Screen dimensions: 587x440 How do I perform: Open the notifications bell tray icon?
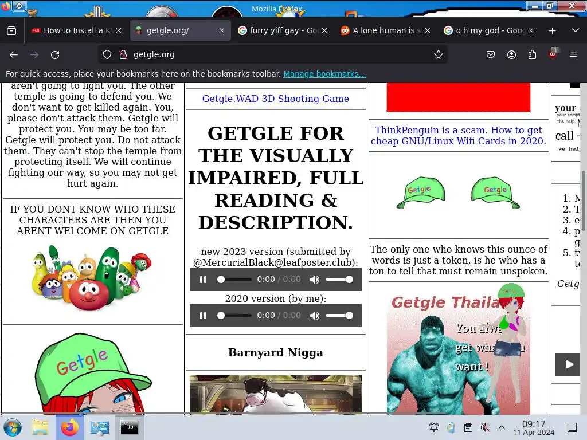434,427
